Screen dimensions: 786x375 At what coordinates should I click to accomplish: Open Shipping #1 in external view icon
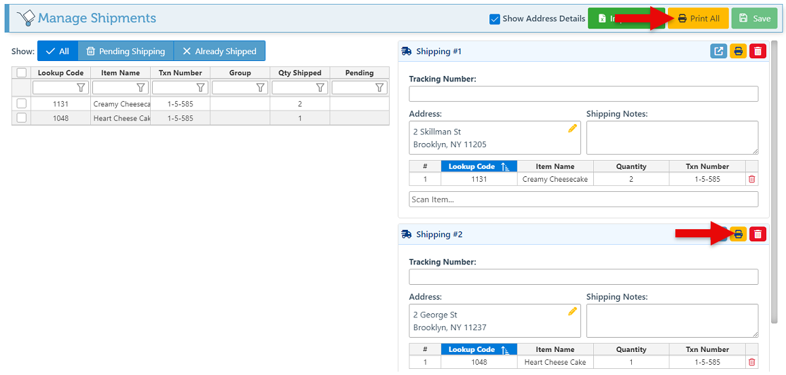[718, 52]
